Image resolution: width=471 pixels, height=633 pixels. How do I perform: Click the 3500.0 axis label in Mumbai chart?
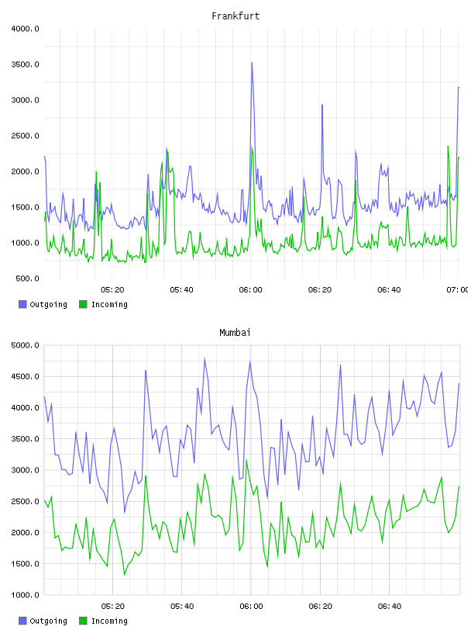25,439
